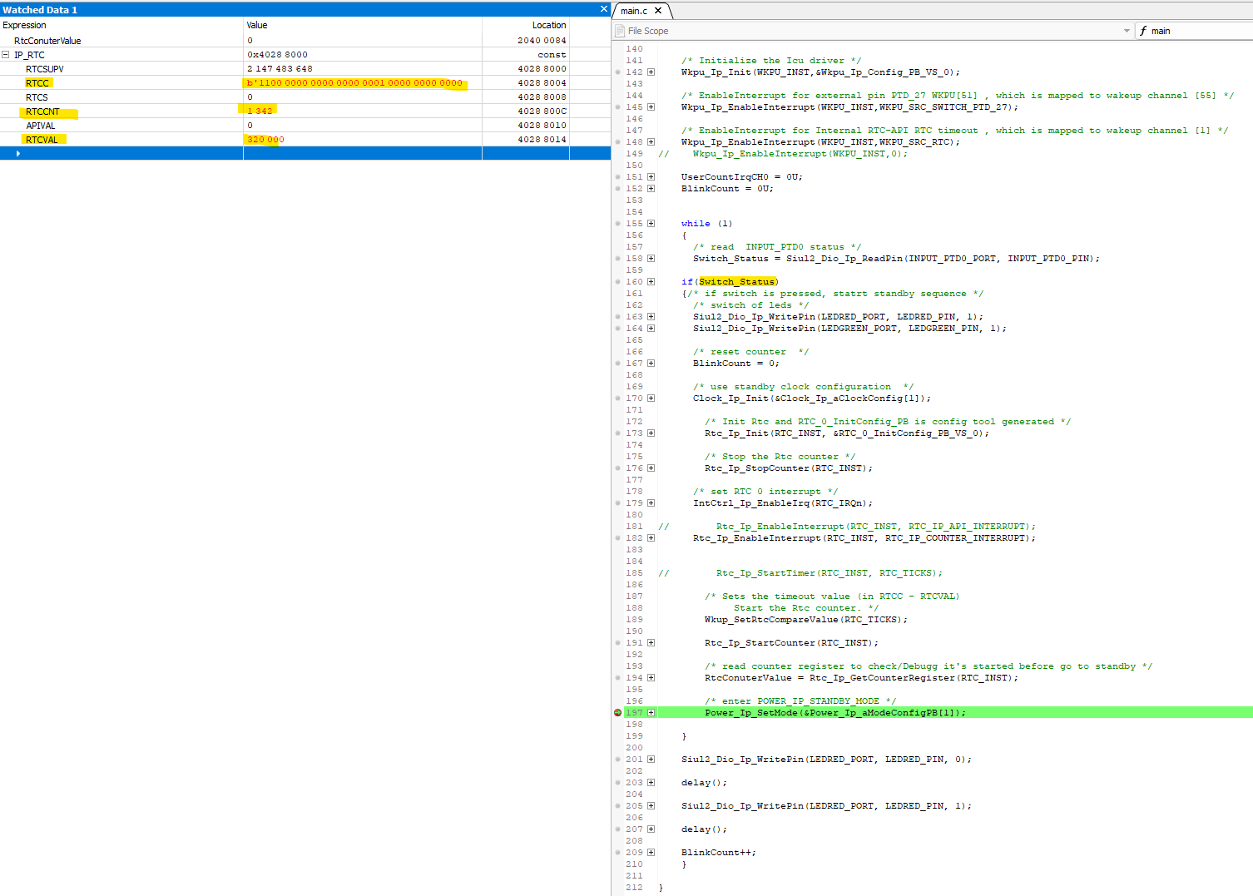Toggle breakpoint dot on line 142

[617, 72]
